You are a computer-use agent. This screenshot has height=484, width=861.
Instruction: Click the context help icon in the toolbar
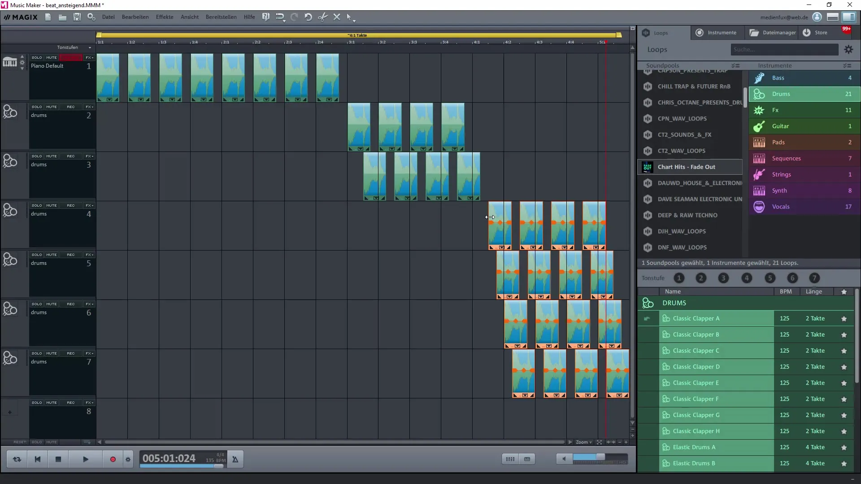[x=266, y=17]
